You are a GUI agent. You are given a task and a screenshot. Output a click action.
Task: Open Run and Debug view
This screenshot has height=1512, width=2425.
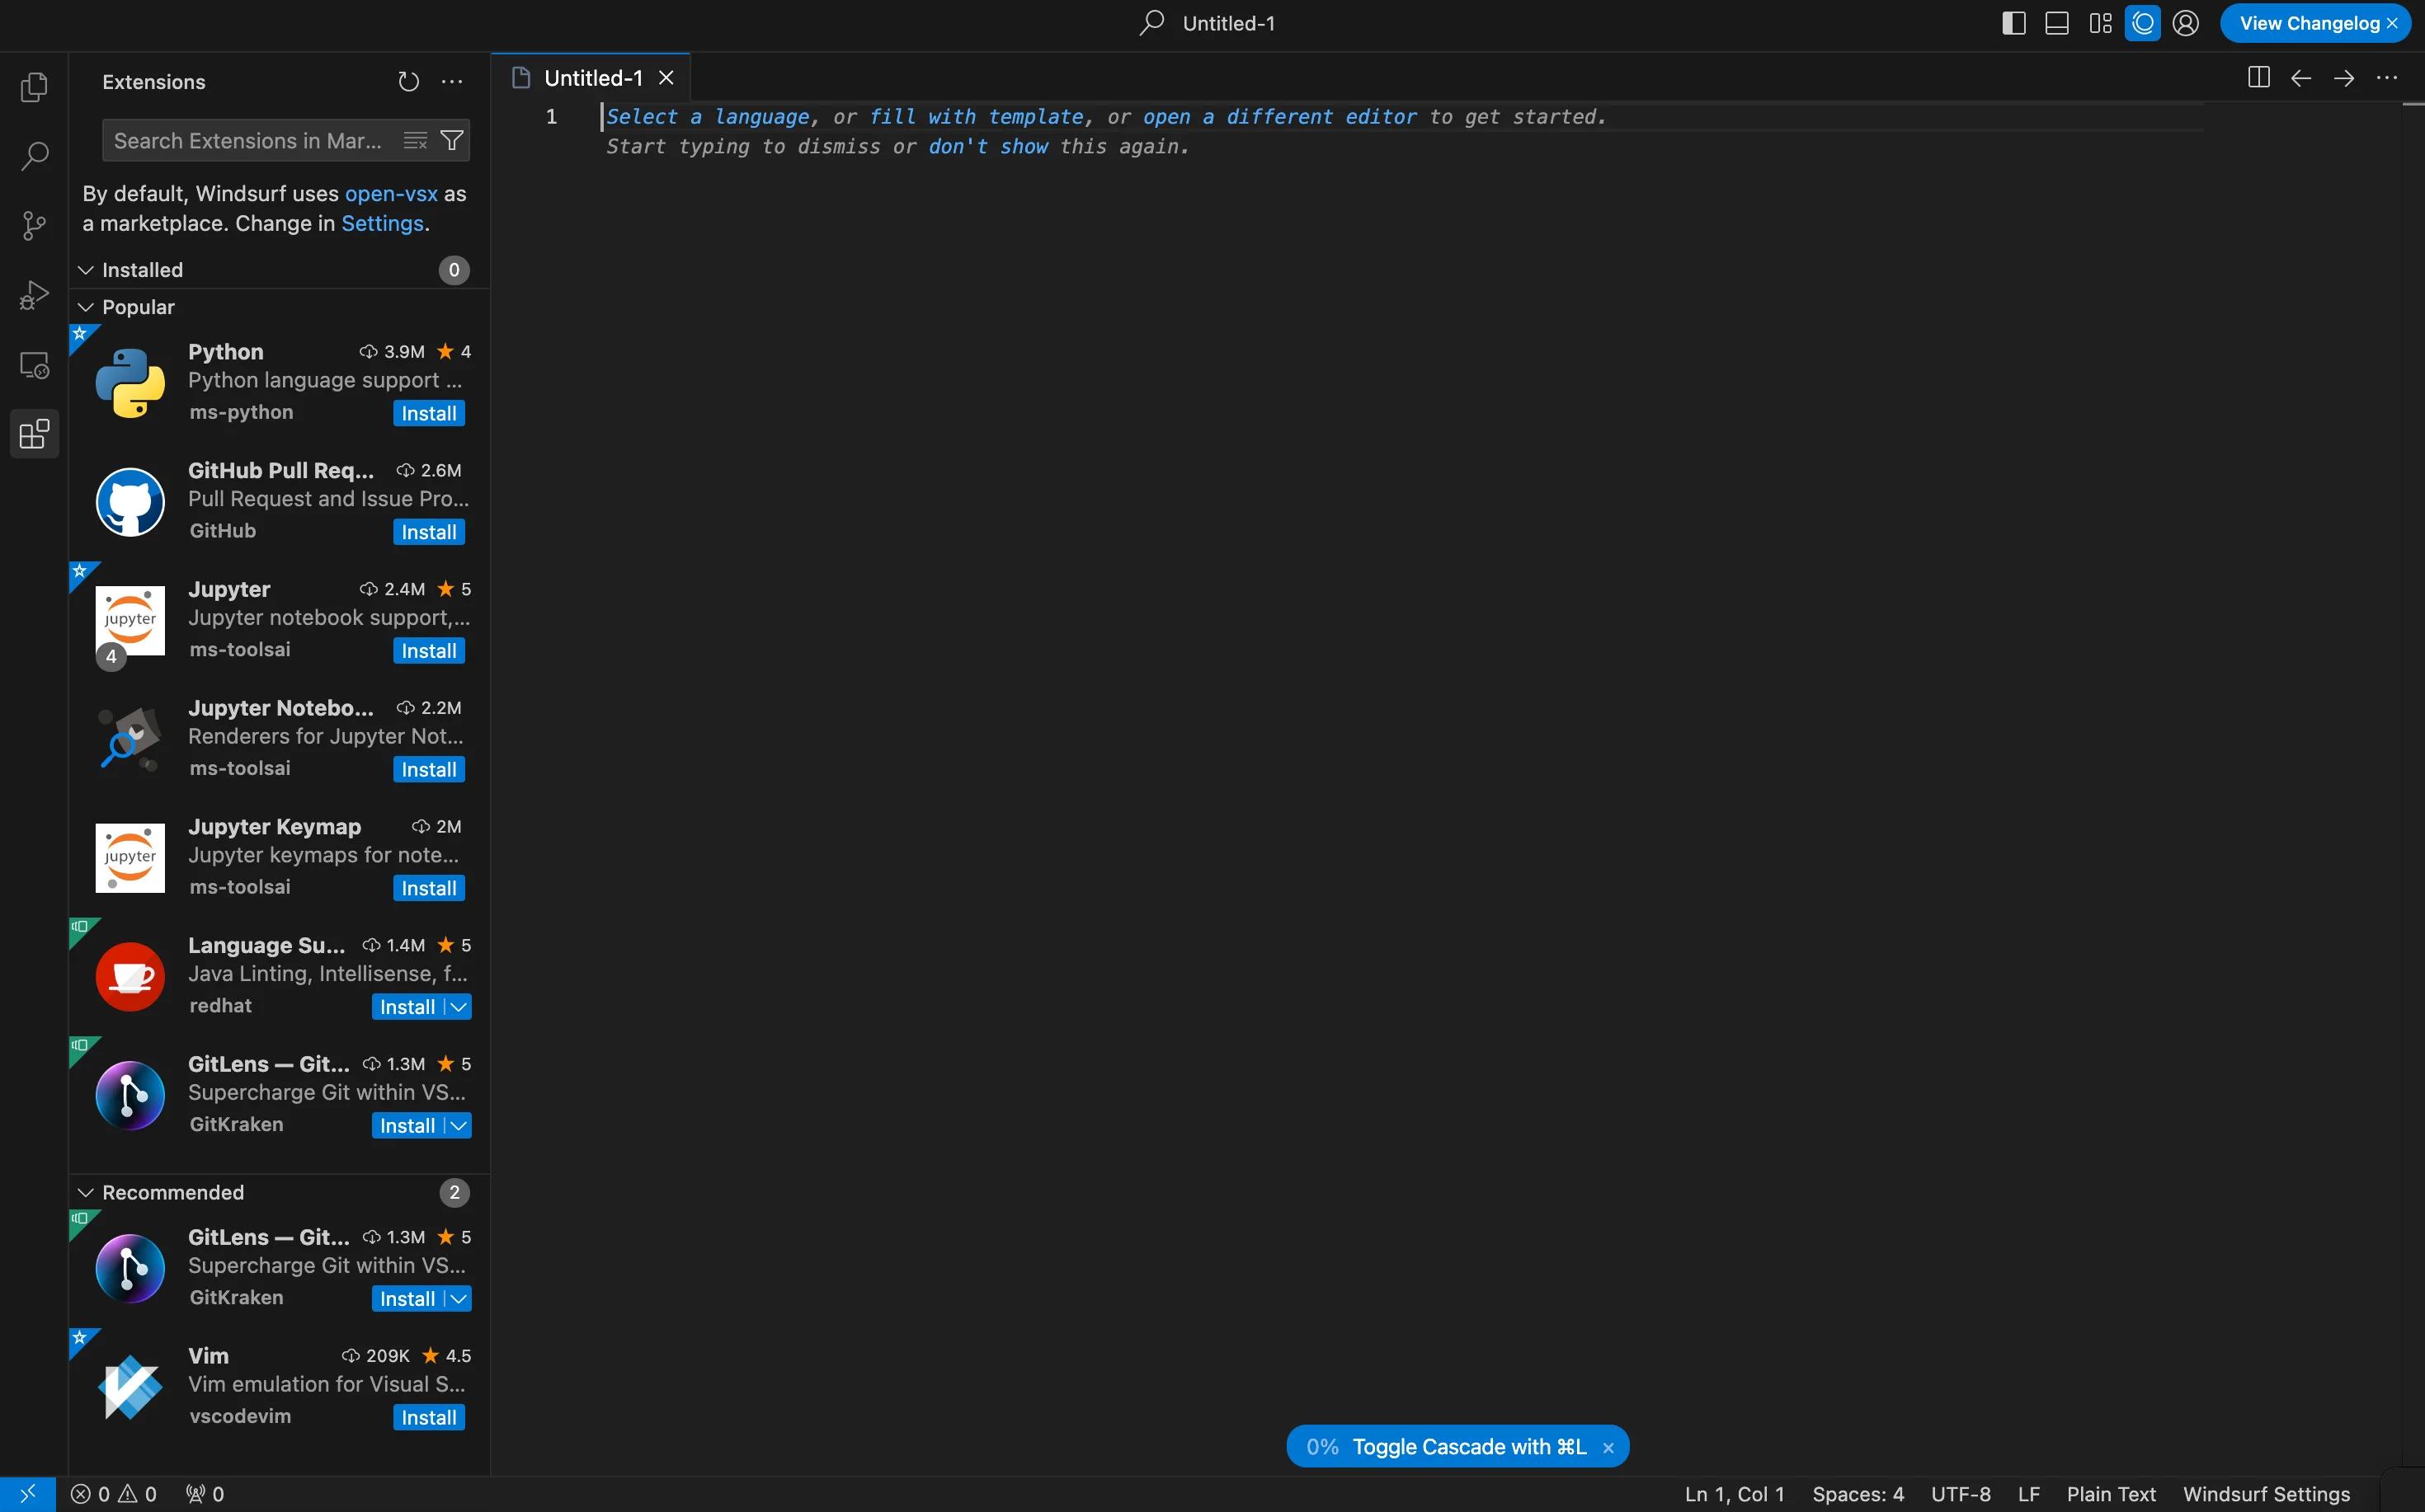pos(34,295)
